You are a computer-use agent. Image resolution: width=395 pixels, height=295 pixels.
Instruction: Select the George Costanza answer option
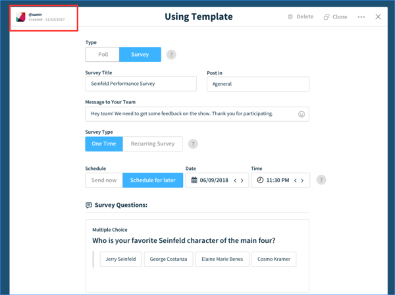[169, 259]
